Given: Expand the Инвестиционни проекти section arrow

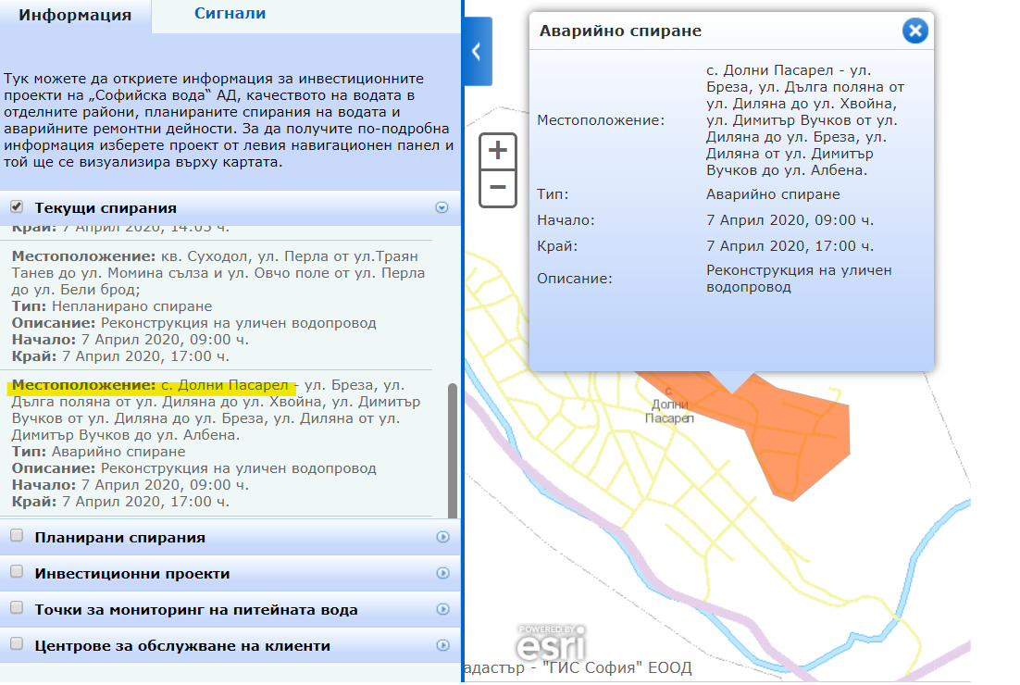Looking at the screenshot, I should pyautogui.click(x=443, y=573).
